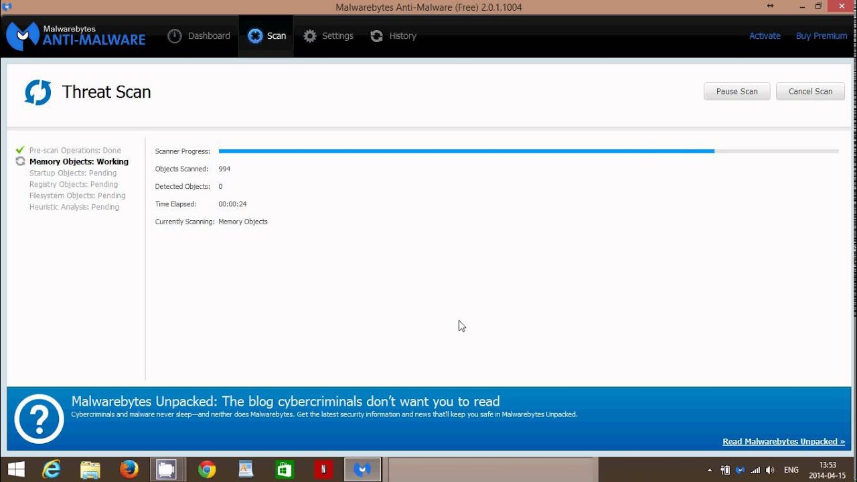Open the Windows Start button
Screen dimensions: 857x482
(x=15, y=469)
